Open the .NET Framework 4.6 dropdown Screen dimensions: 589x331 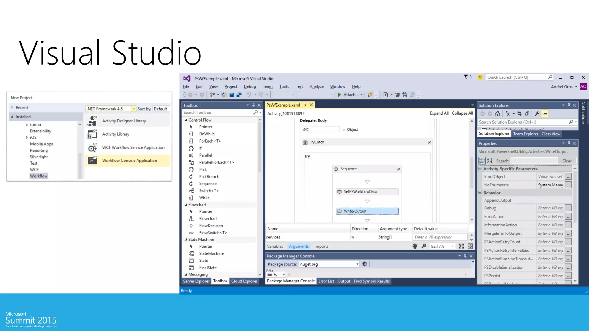click(x=134, y=109)
